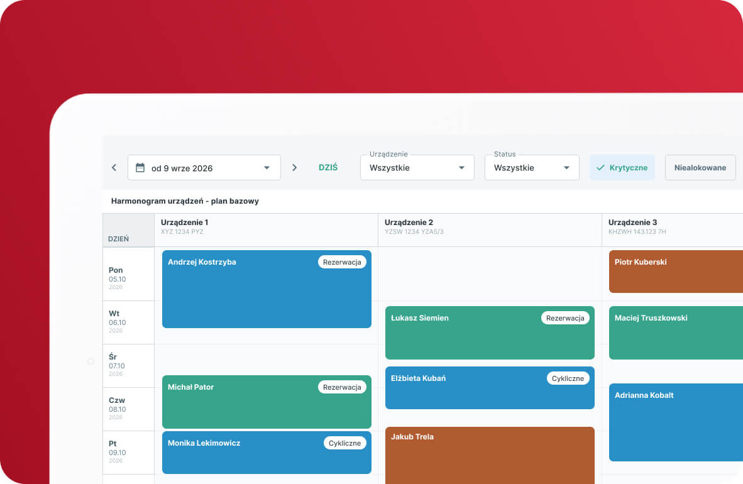
Task: Open the date dropdown arrow
Action: point(267,167)
